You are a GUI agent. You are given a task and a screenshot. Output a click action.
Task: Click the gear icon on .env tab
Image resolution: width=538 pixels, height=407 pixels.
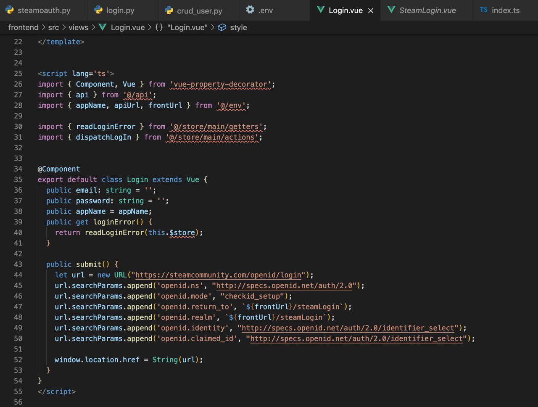pyautogui.click(x=250, y=10)
